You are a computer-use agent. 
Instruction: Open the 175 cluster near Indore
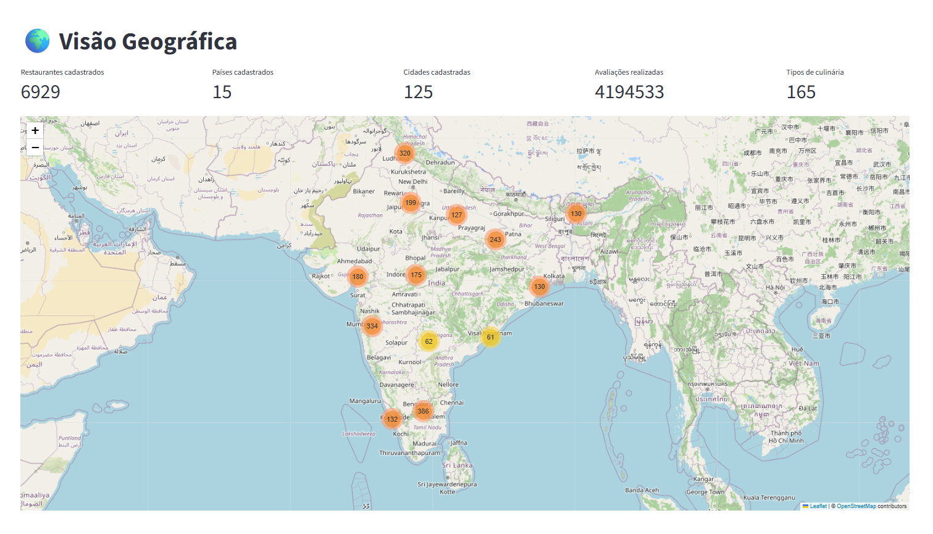pyautogui.click(x=416, y=275)
